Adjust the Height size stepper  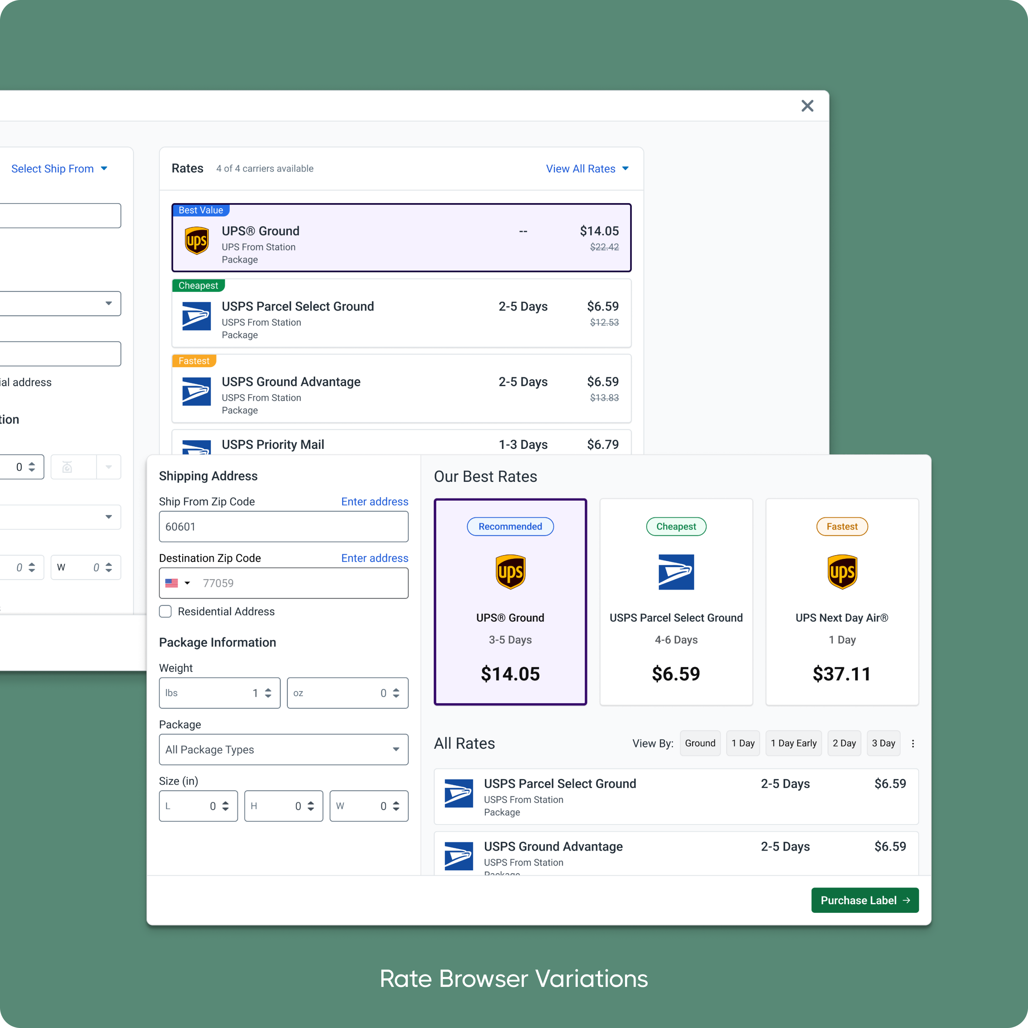pos(311,806)
